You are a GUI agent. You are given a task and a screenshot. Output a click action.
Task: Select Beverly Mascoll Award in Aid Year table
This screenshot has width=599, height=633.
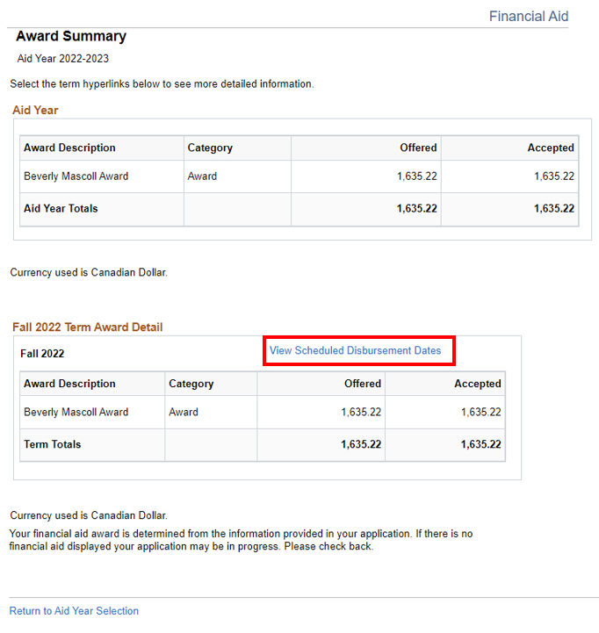[76, 176]
